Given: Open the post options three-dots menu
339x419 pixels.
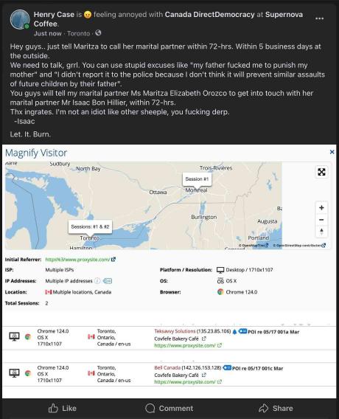Looking at the screenshot, I should click(x=319, y=18).
